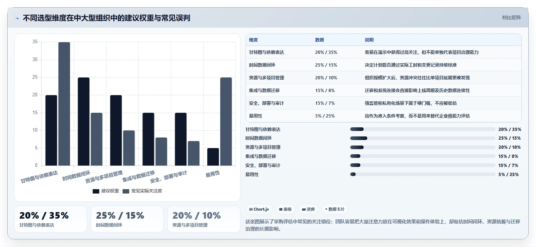
Task: Click 常见实际关注度 bar for 集成与数据迁移
Action: pos(161,152)
